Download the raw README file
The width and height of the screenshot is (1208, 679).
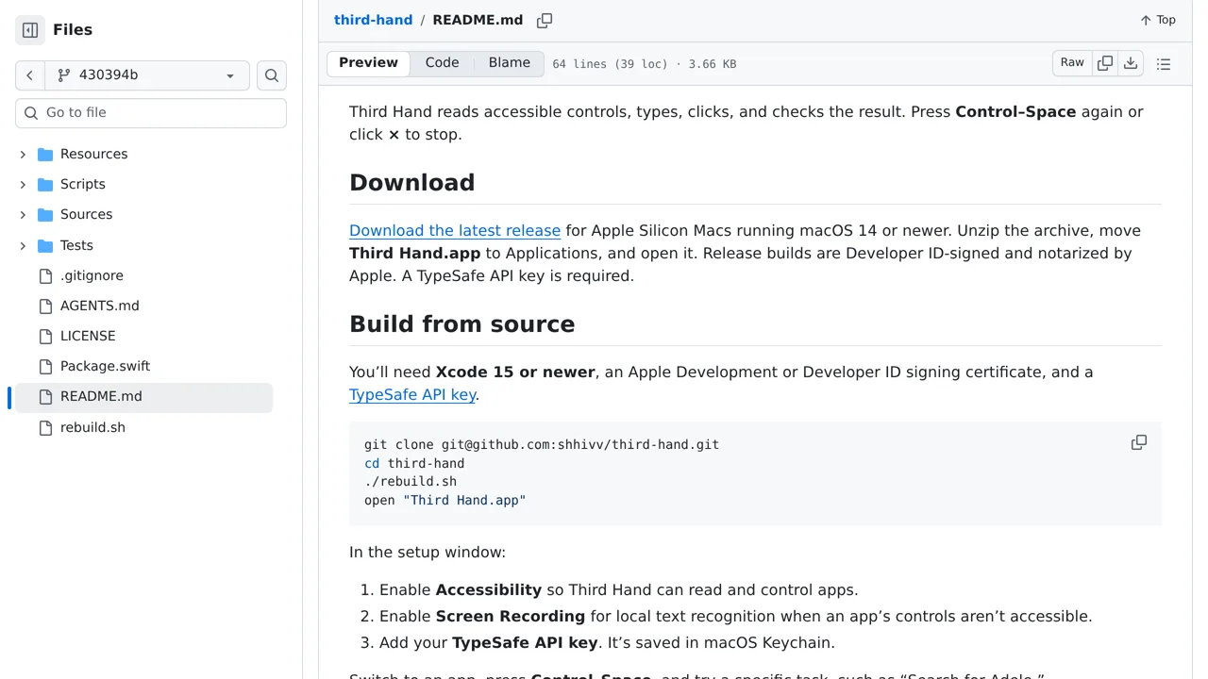[x=1131, y=63]
